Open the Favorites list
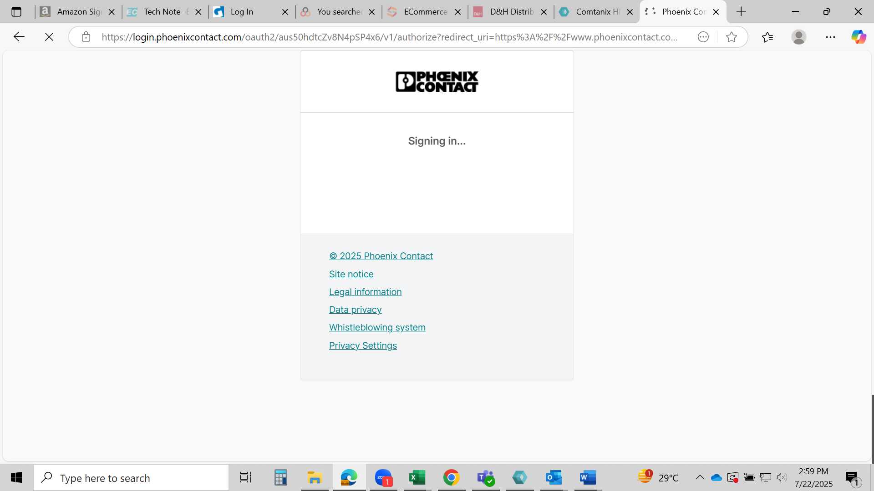Viewport: 874px width, 491px height. tap(767, 37)
